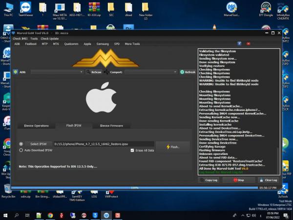Switch to the MTP tab
Screen dimensions: 293x220
pos(44,44)
